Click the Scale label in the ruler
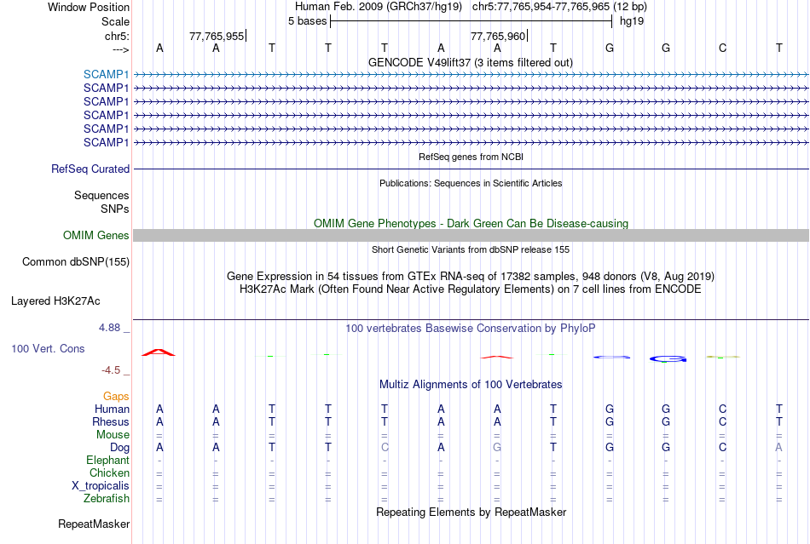The width and height of the screenshot is (810, 544). [115, 21]
